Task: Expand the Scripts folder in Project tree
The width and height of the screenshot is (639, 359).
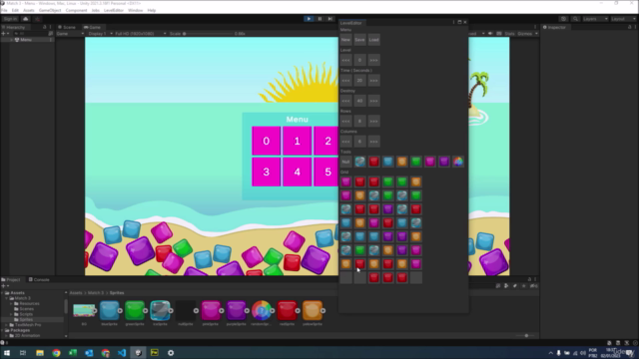Action: (11, 314)
